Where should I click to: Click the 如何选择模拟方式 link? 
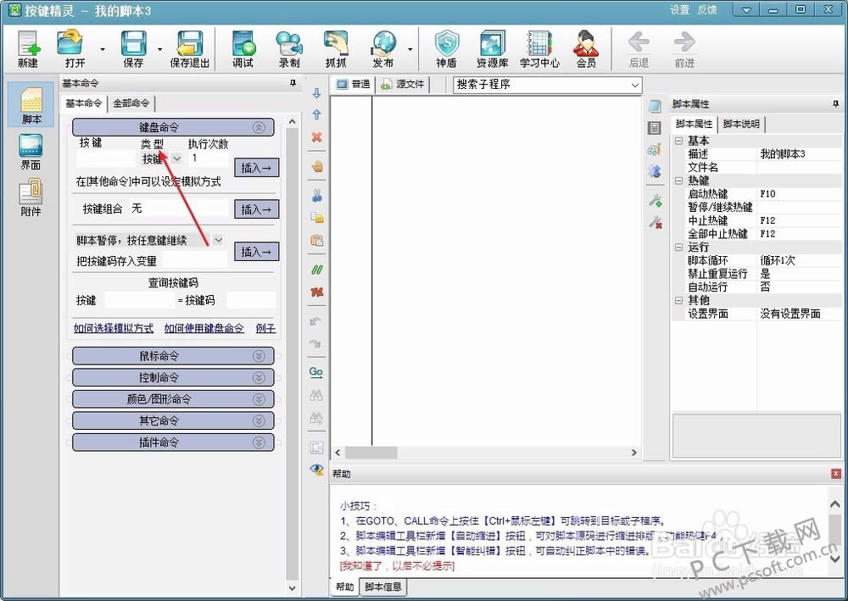[x=114, y=328]
